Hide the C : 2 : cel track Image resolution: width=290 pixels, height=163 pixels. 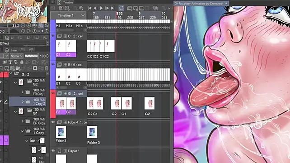click(x=53, y=36)
